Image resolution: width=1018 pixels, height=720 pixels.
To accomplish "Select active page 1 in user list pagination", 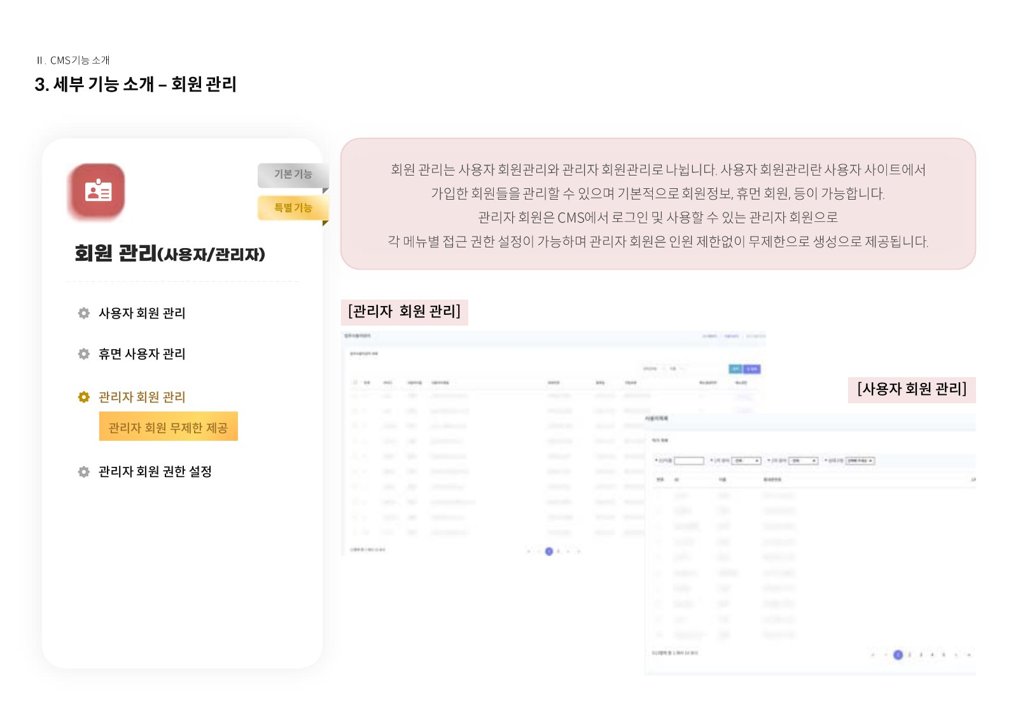I will 898,654.
